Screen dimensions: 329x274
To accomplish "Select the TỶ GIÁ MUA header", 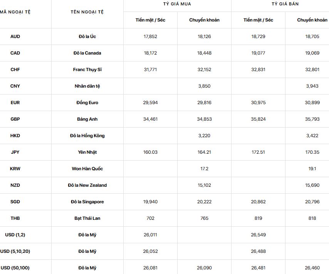I will [177, 4].
